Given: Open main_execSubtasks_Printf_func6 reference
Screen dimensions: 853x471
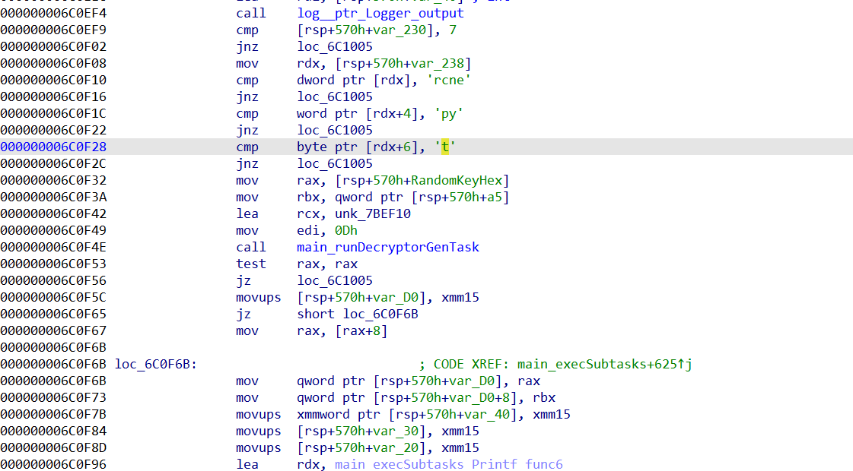Looking at the screenshot, I should (x=448, y=464).
